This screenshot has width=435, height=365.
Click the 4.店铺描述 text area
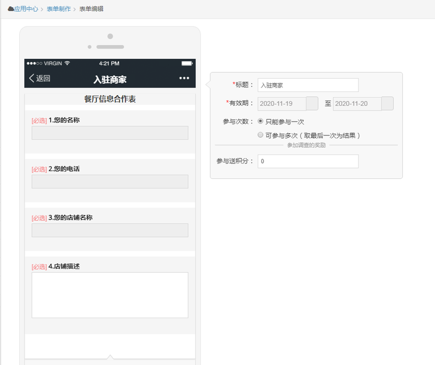(110, 295)
